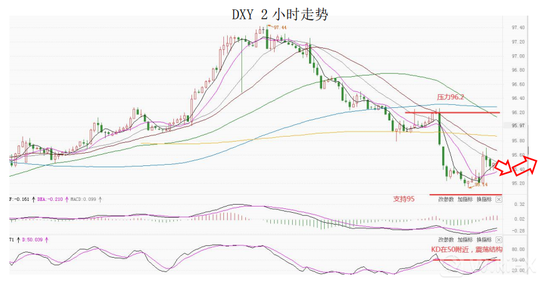Screen dimensions: 543x287
Task: Click 加指标 in the MACD panel
Action: [465, 199]
